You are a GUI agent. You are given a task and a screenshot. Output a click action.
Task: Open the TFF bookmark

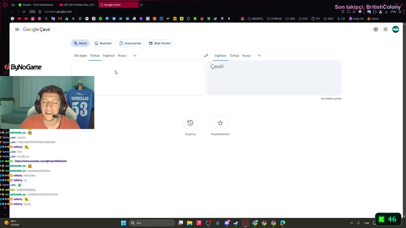pos(316,19)
